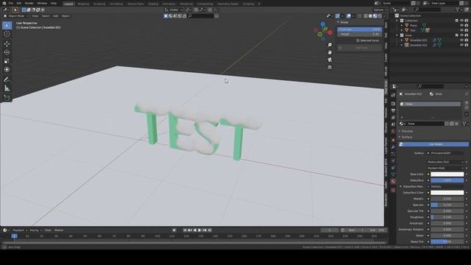Hide Snowball.002 in viewport
The width and height of the screenshot is (471, 265).
461,45
